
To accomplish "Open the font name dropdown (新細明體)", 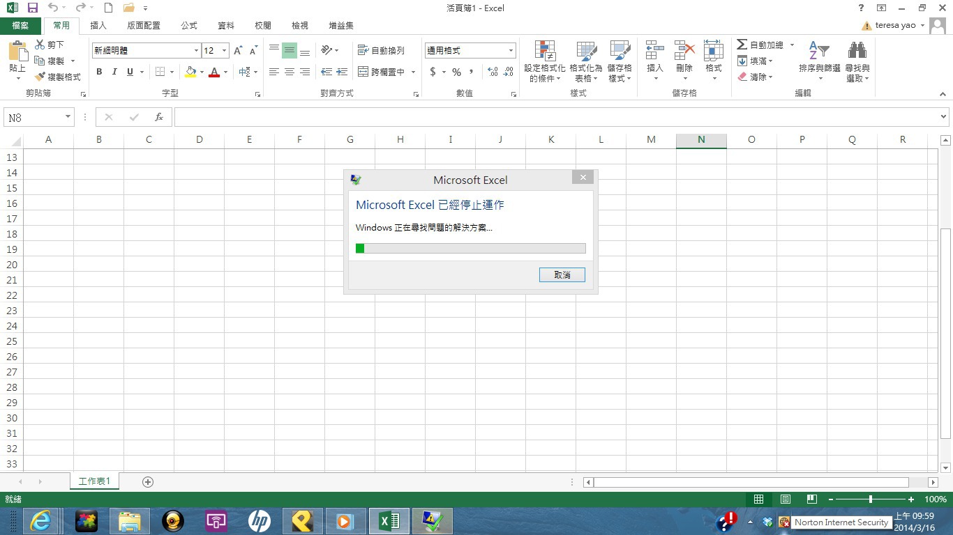I will [x=196, y=51].
